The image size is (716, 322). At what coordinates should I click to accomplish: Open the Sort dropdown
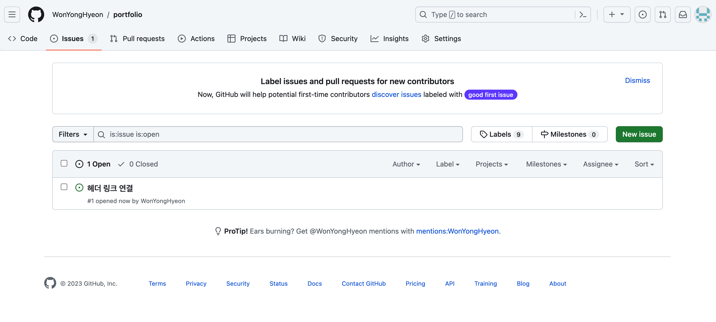coord(644,164)
